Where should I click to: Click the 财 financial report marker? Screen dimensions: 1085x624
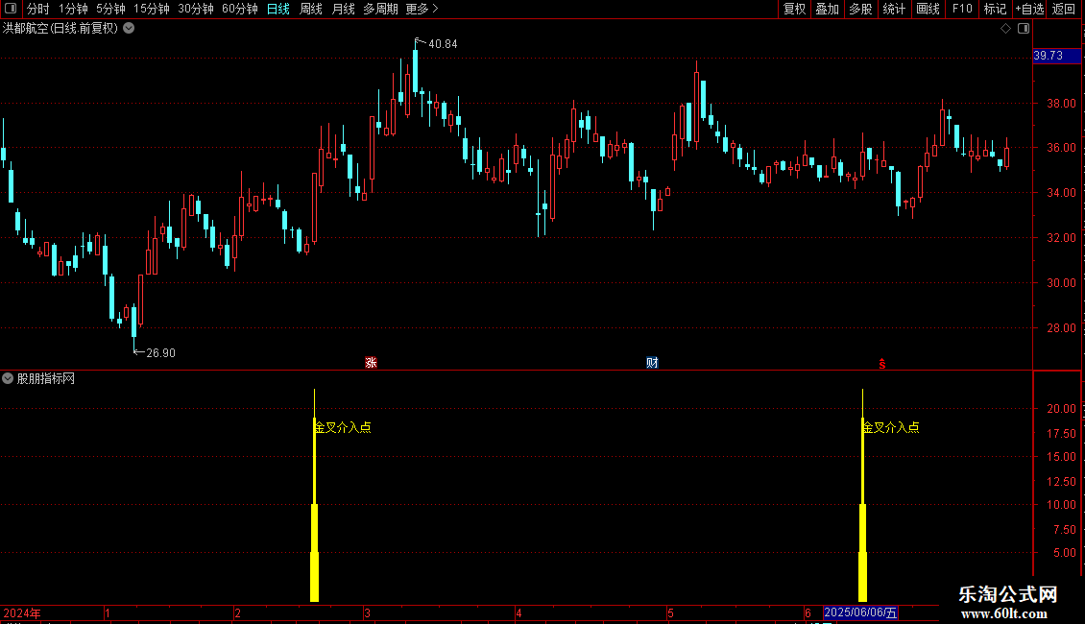pyautogui.click(x=652, y=363)
